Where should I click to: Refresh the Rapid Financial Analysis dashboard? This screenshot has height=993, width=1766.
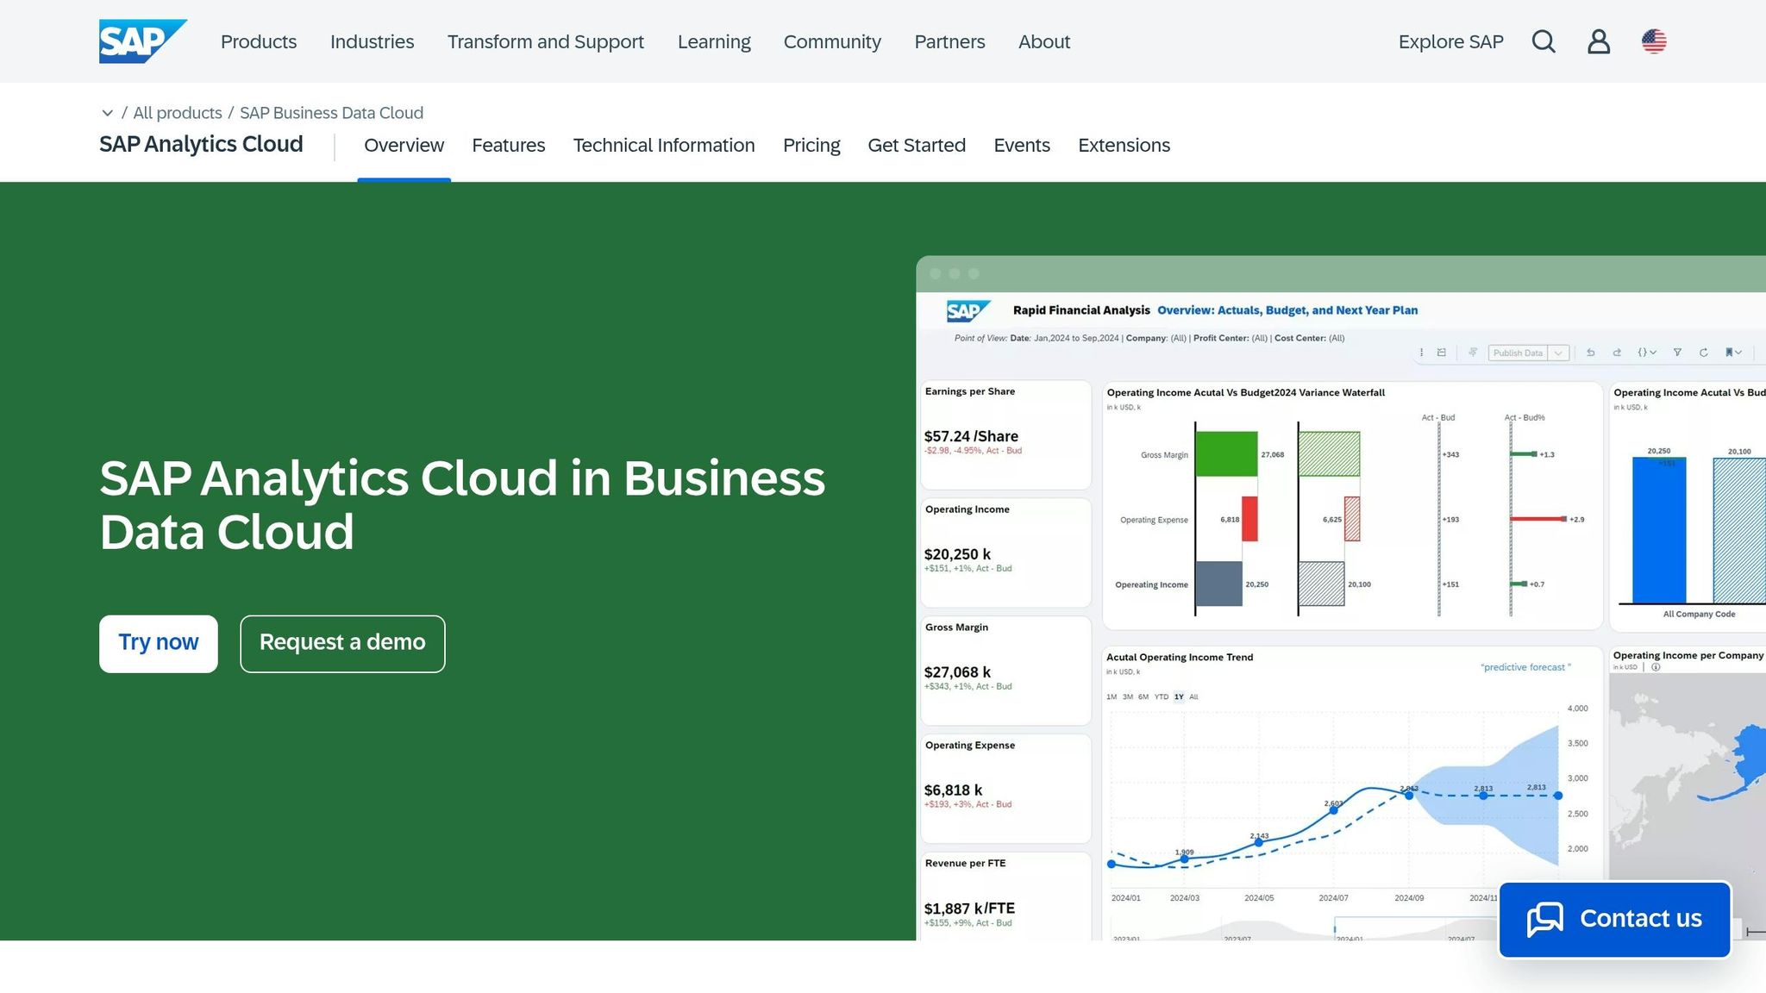pyautogui.click(x=1704, y=353)
